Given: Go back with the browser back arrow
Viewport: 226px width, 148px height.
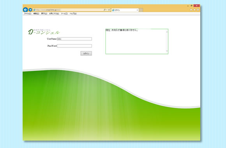Looking at the screenshot, I should coord(25,10).
